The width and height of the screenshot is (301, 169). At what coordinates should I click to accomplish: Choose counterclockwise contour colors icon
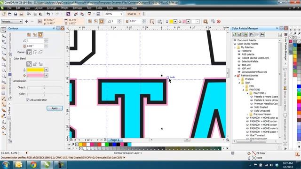pos(40,64)
